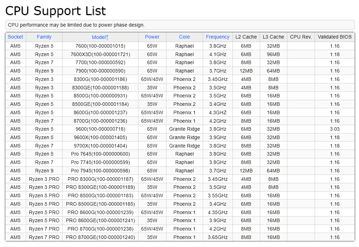Select the 8700G(100-000001236) model cell

[x=100, y=121]
